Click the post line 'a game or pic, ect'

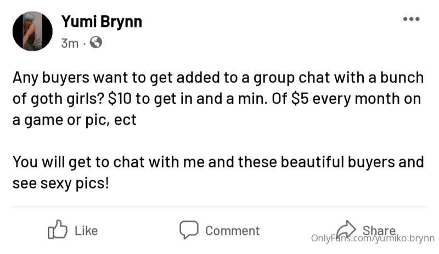click(75, 121)
